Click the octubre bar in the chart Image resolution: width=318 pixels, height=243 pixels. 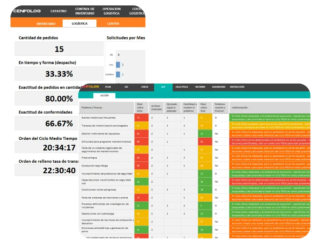[118, 74]
